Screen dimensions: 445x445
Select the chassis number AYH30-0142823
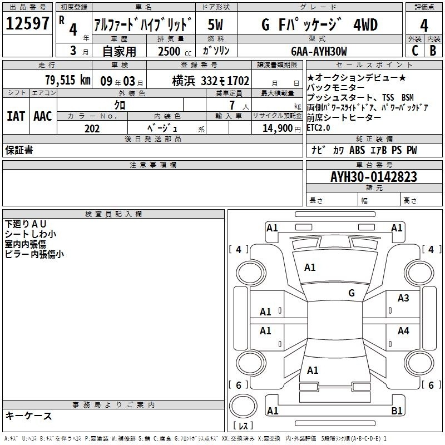(x=365, y=177)
